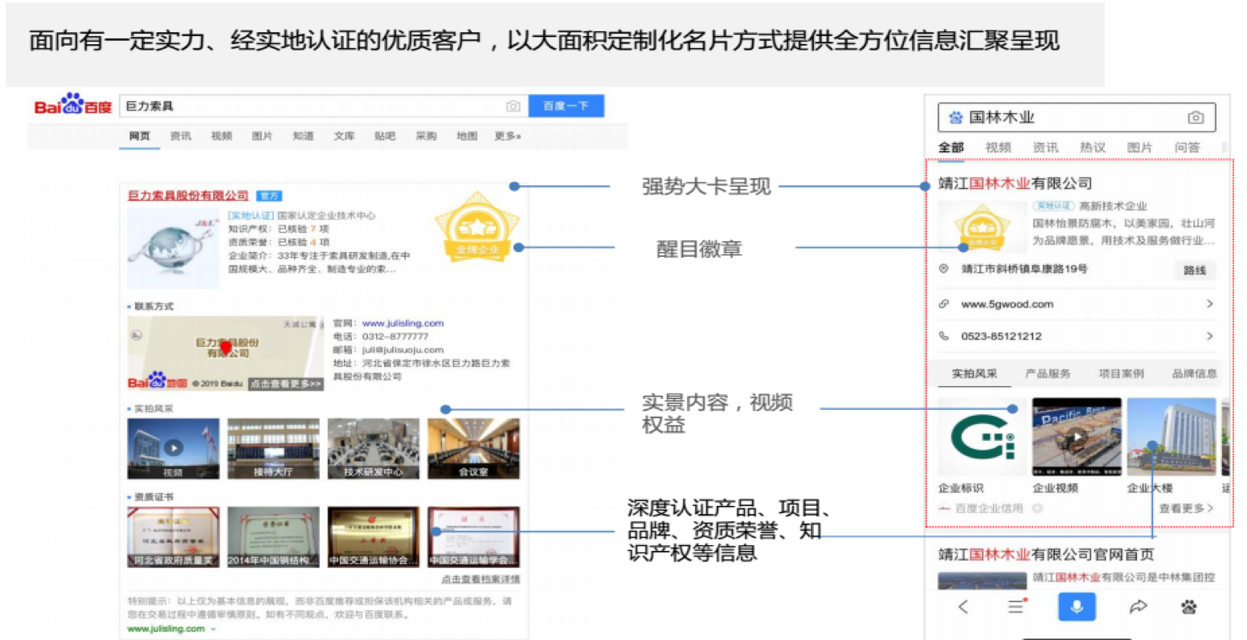Expand the www.5gwood.com row chevron
The image size is (1247, 640).
[x=1209, y=304]
